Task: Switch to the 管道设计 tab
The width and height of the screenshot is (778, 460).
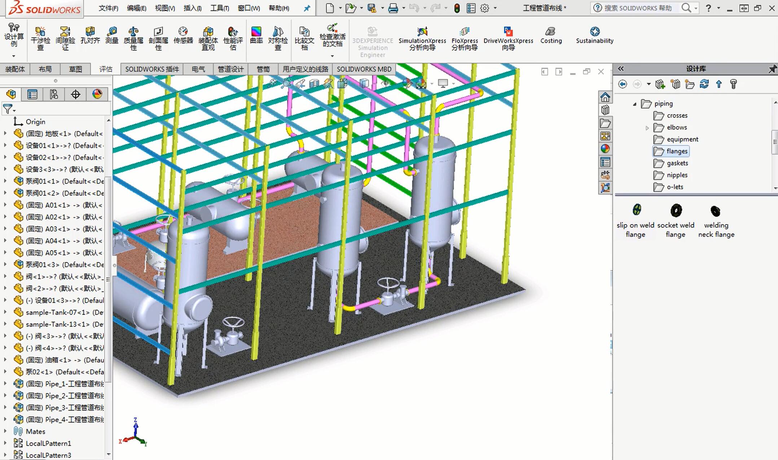Action: [230, 69]
